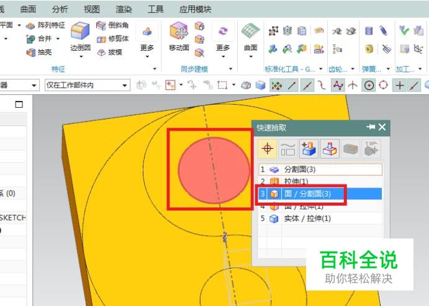Click the blue shaded cube icon in selection bar
429x306 pixels.
[x=260, y=85]
